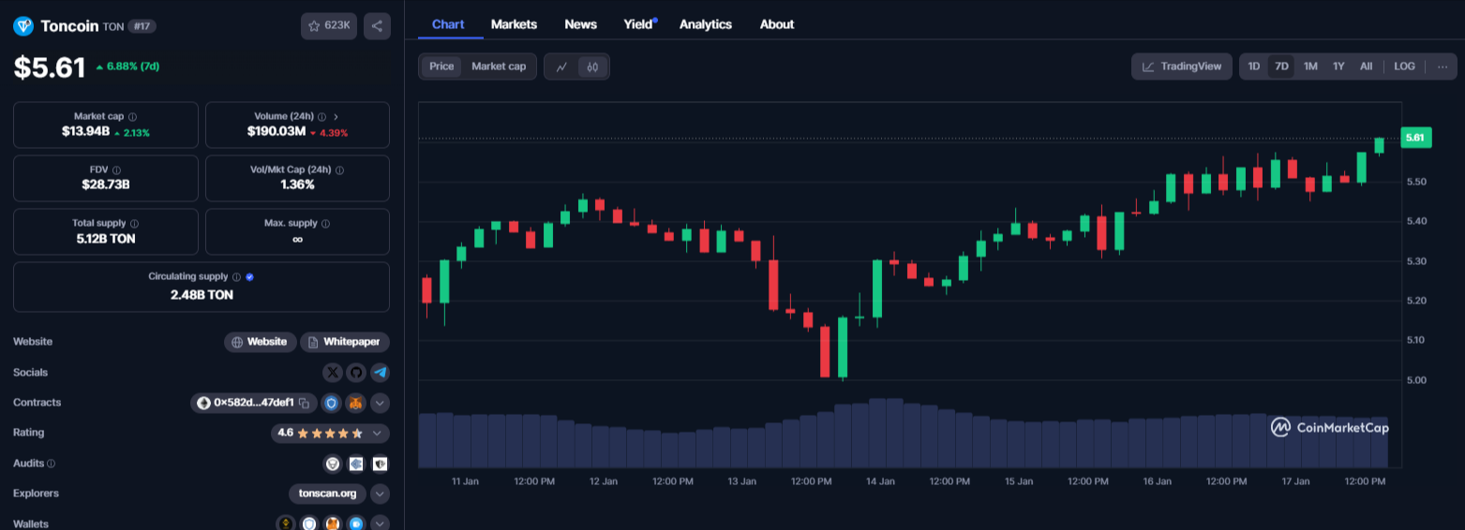Show Market cap info tooltip icon
Viewport: 1465px width, 530px height.
pos(132,117)
